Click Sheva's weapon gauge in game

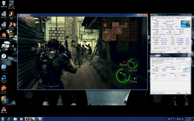coord(133,64)
